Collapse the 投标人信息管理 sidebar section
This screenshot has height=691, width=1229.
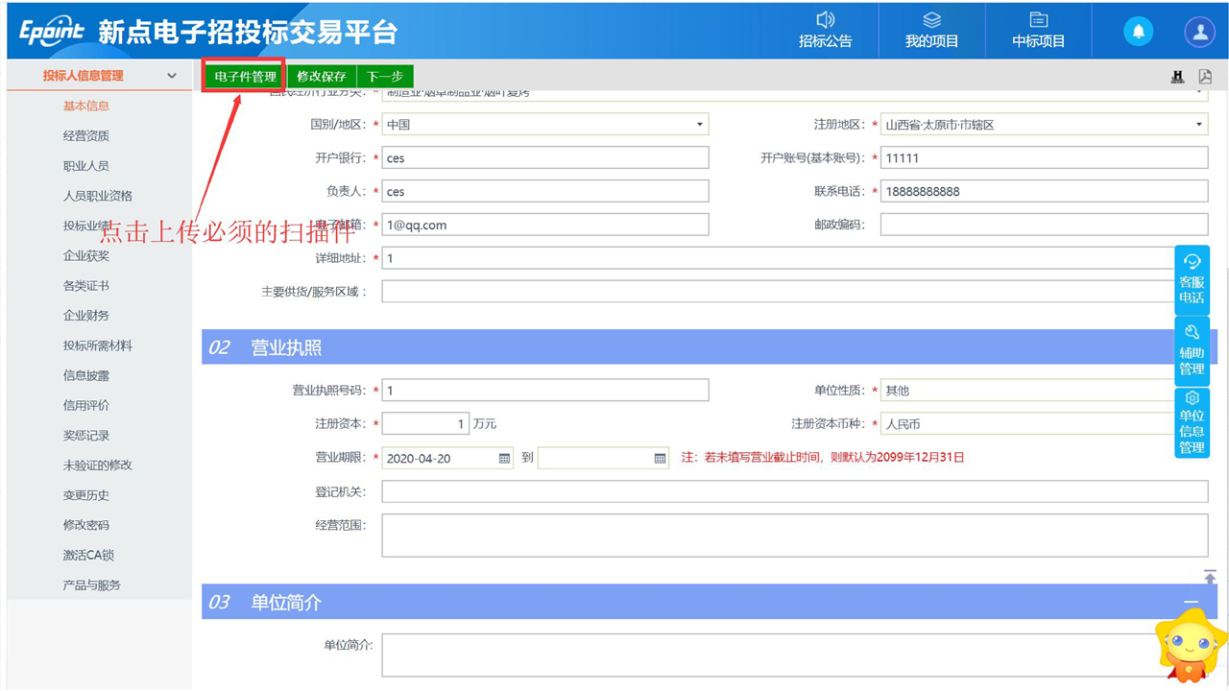click(172, 76)
